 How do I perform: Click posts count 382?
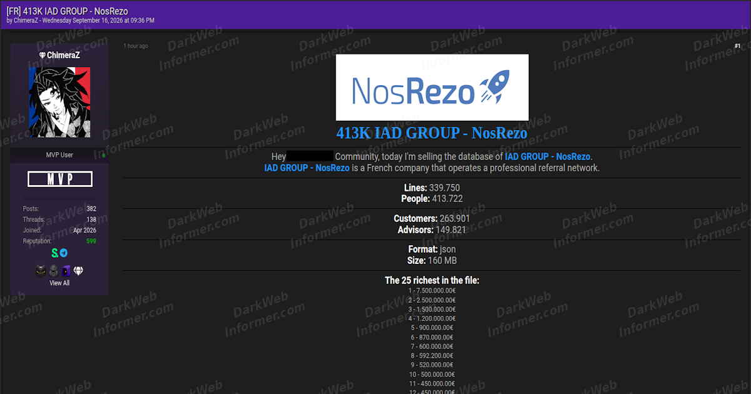91,208
